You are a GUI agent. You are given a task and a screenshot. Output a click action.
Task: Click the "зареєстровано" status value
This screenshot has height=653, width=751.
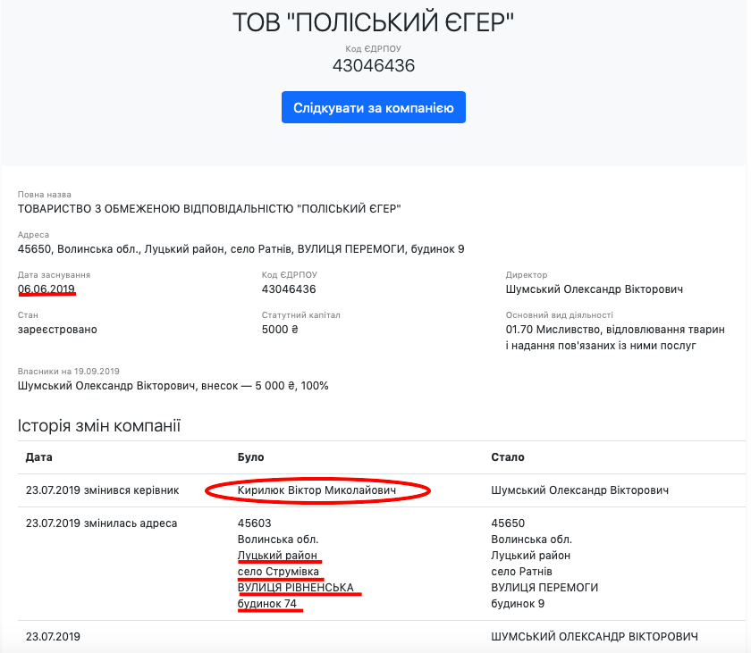(57, 330)
